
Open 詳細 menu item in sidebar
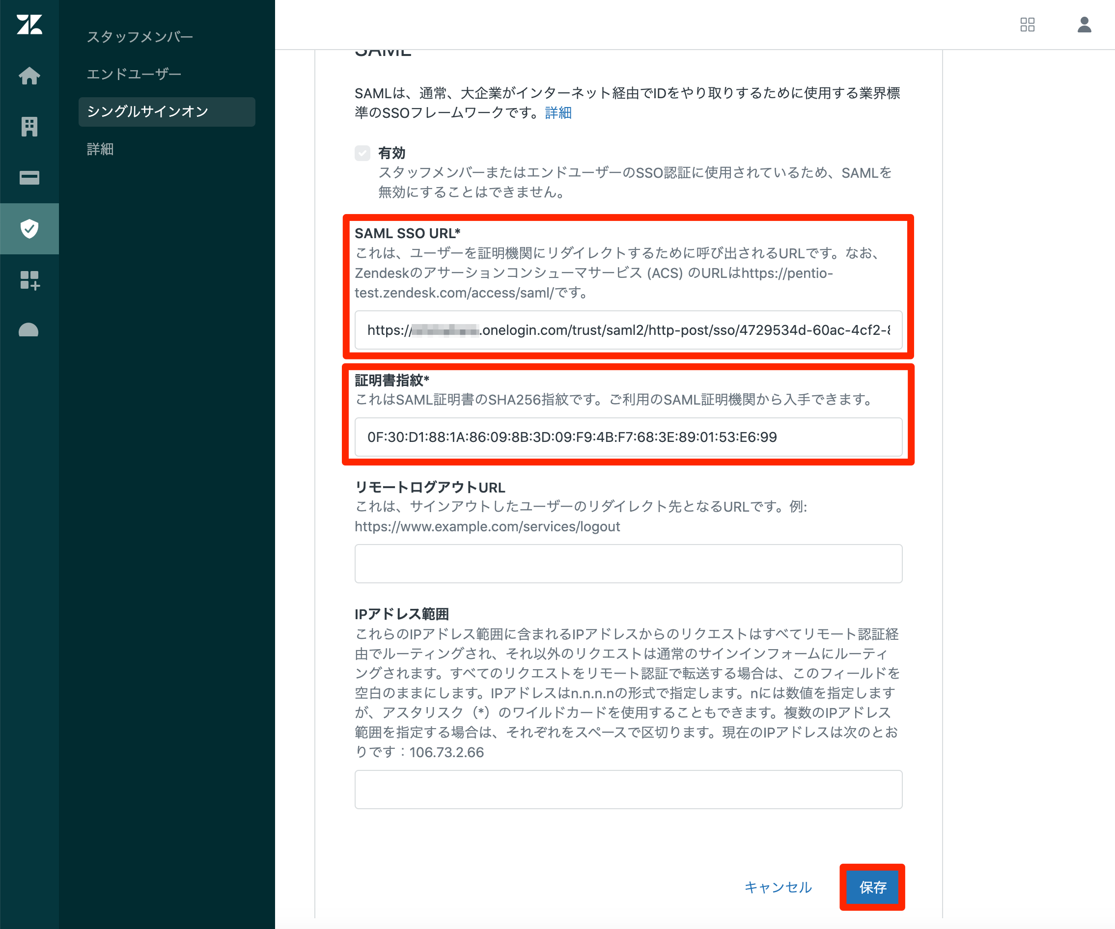[100, 149]
